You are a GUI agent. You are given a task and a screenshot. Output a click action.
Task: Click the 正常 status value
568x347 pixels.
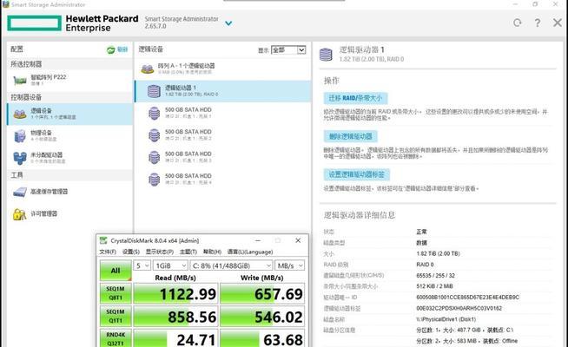coord(421,232)
